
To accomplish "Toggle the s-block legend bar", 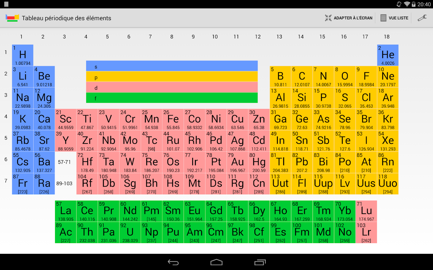I will click(x=172, y=66).
